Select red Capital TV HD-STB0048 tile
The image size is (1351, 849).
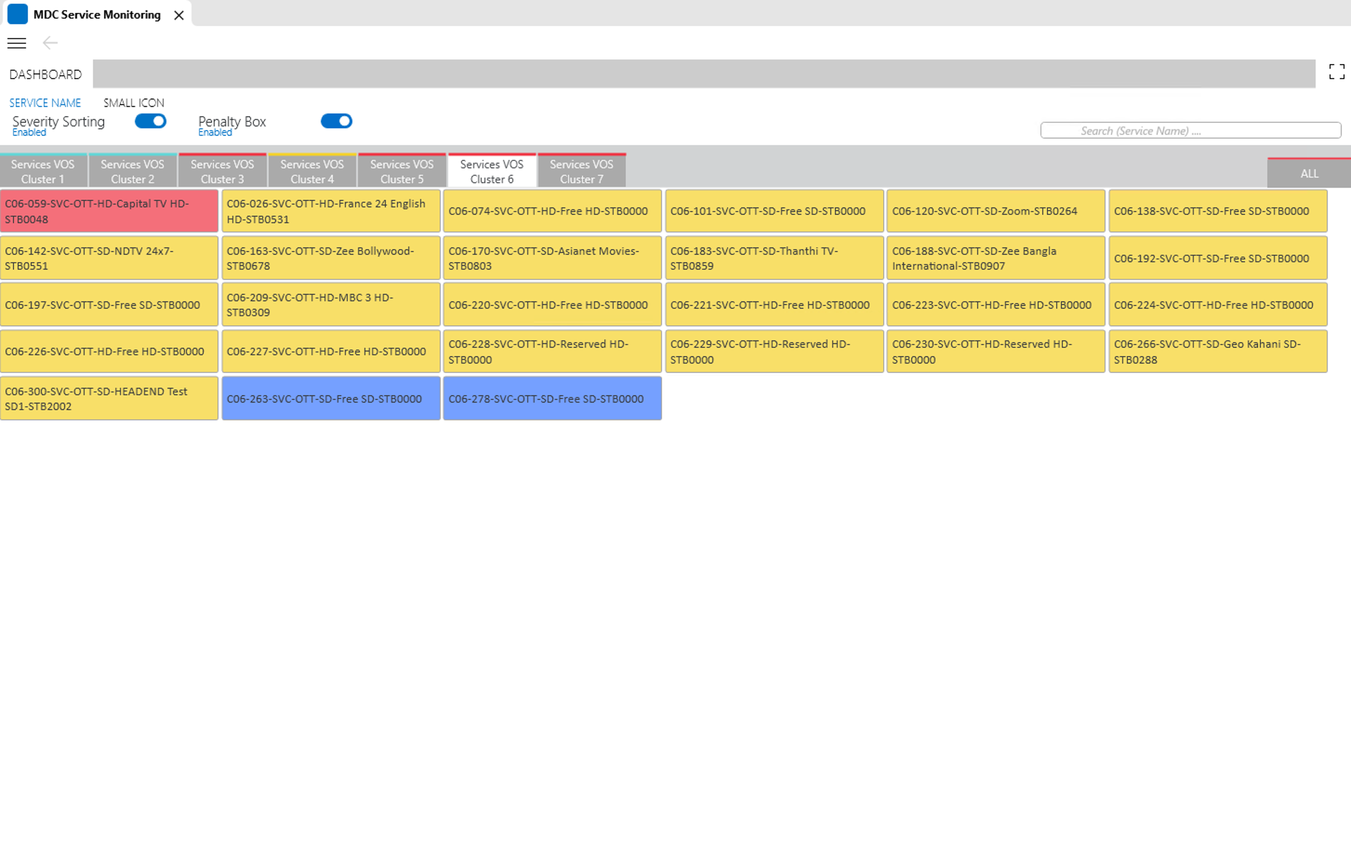[x=109, y=211]
